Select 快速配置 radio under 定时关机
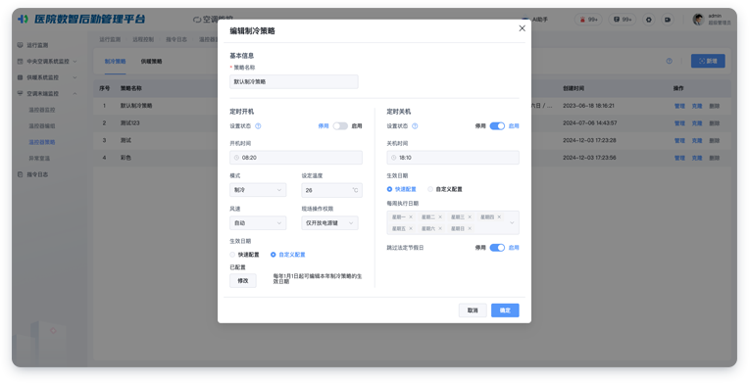The image size is (749, 383). pos(389,189)
